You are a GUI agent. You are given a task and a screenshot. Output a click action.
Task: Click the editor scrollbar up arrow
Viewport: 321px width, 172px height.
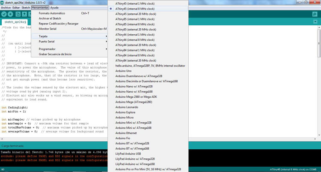coord(319,27)
